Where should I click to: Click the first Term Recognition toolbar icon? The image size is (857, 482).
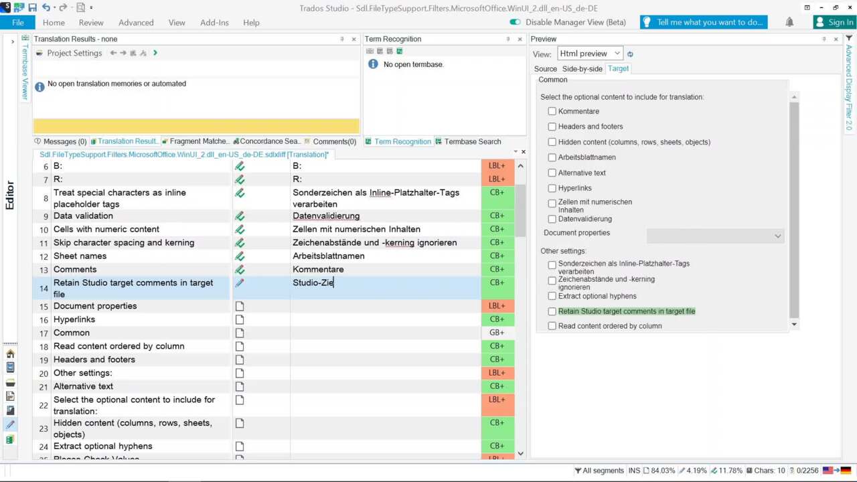(x=370, y=52)
